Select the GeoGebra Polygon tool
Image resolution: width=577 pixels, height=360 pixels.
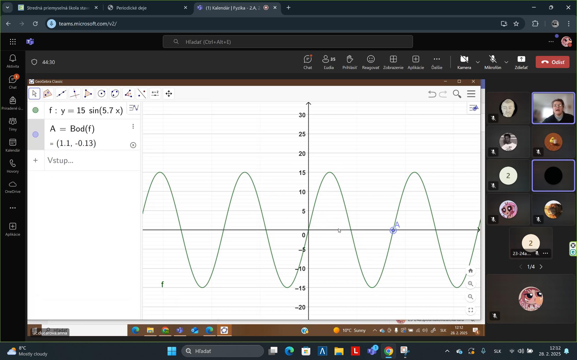pos(88,94)
